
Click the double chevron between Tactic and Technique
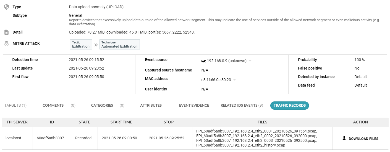[x=96, y=45]
